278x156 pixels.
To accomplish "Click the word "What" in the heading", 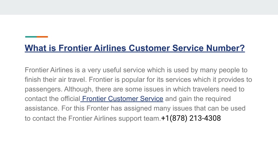I will pyautogui.click(x=36, y=48).
